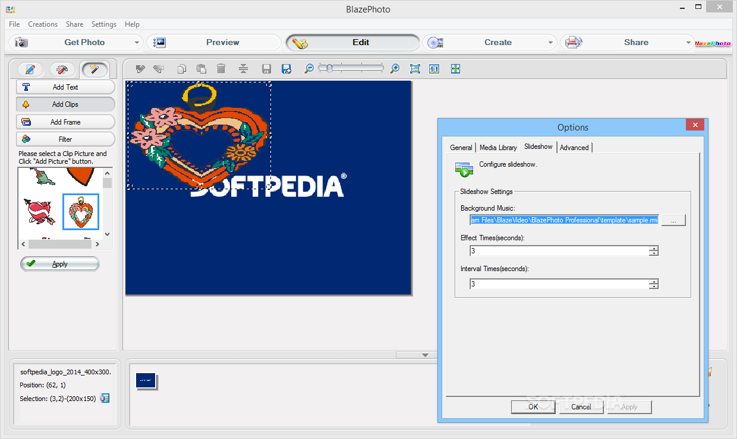Click the Copy toolbar icon
The width and height of the screenshot is (737, 439).
pos(182,69)
